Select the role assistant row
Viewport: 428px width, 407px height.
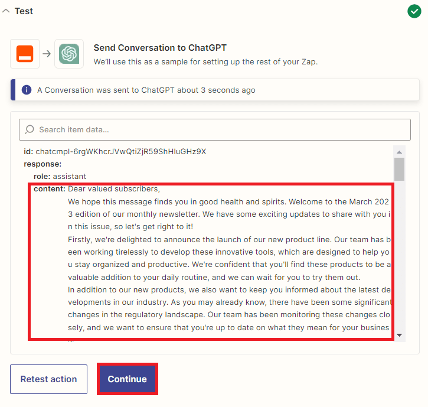(x=60, y=176)
